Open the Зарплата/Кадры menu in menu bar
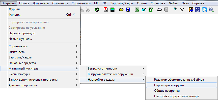The height and width of the screenshot is (100, 218). pos(122,3)
